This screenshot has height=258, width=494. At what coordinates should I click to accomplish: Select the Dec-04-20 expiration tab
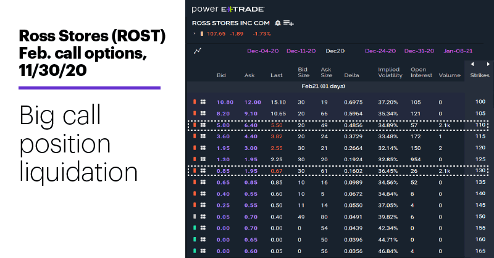(263, 51)
